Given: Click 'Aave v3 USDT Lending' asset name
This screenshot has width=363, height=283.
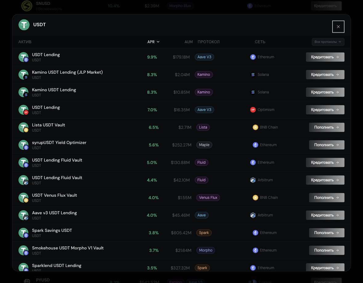Looking at the screenshot, I should [55, 213].
